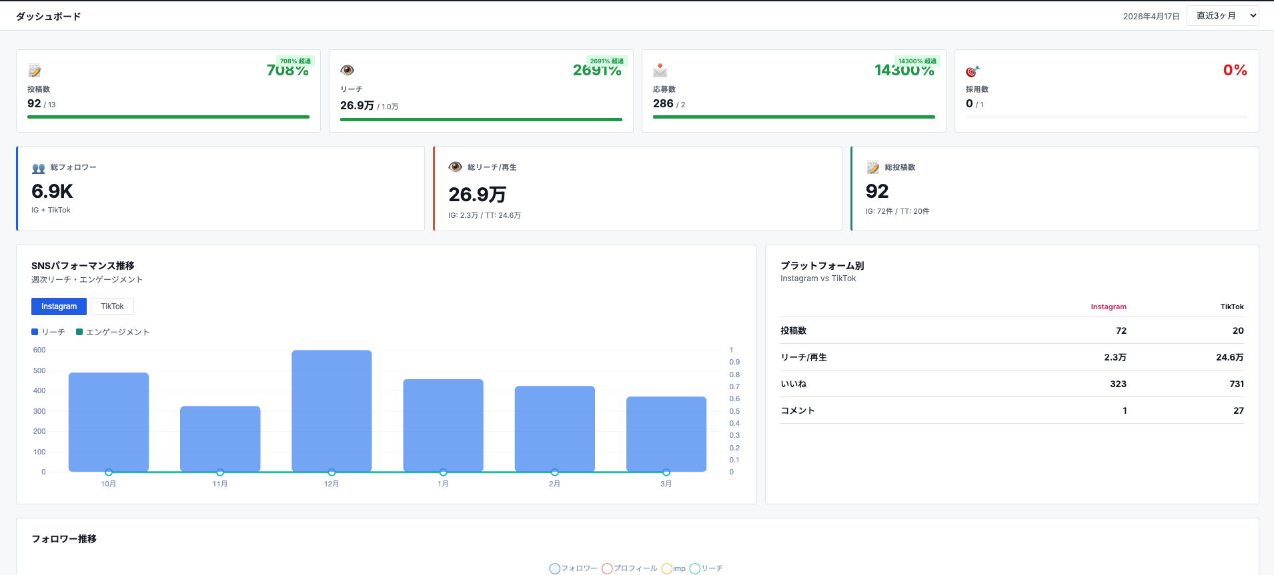Click the 6.9K follower total

52,192
